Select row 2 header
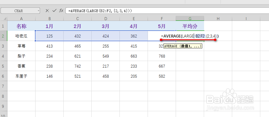This screenshot has height=117, width=269. [x=4, y=36]
